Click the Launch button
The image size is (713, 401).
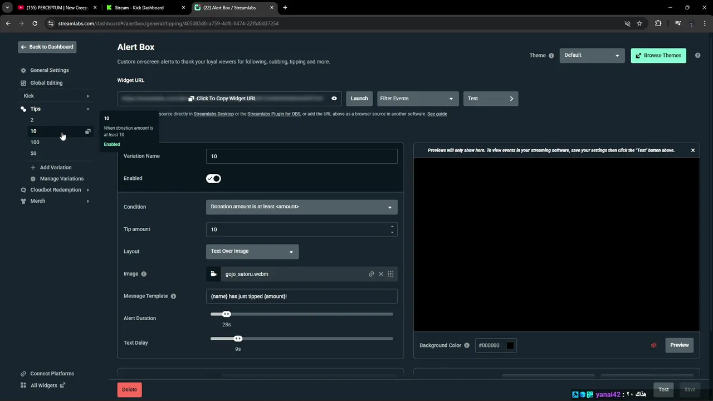(x=359, y=99)
